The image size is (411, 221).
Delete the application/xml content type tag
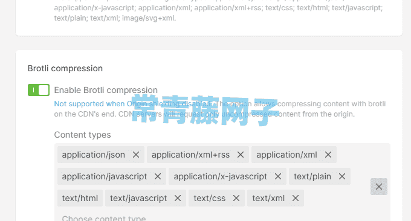tap(328, 155)
